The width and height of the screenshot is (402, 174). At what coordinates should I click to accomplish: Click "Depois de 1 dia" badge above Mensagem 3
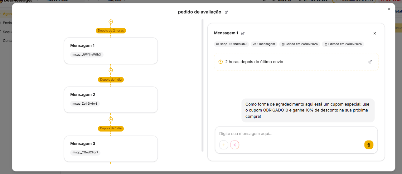click(x=111, y=128)
